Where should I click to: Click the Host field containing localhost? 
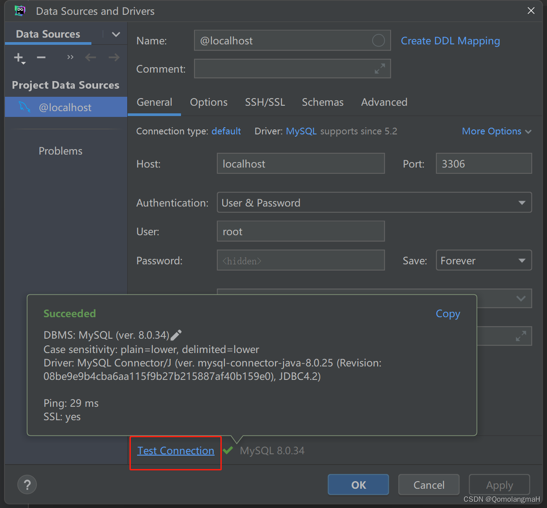click(x=301, y=164)
